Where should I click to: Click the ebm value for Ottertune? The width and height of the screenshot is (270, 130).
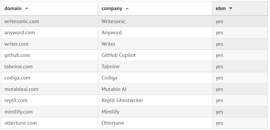(x=220, y=123)
